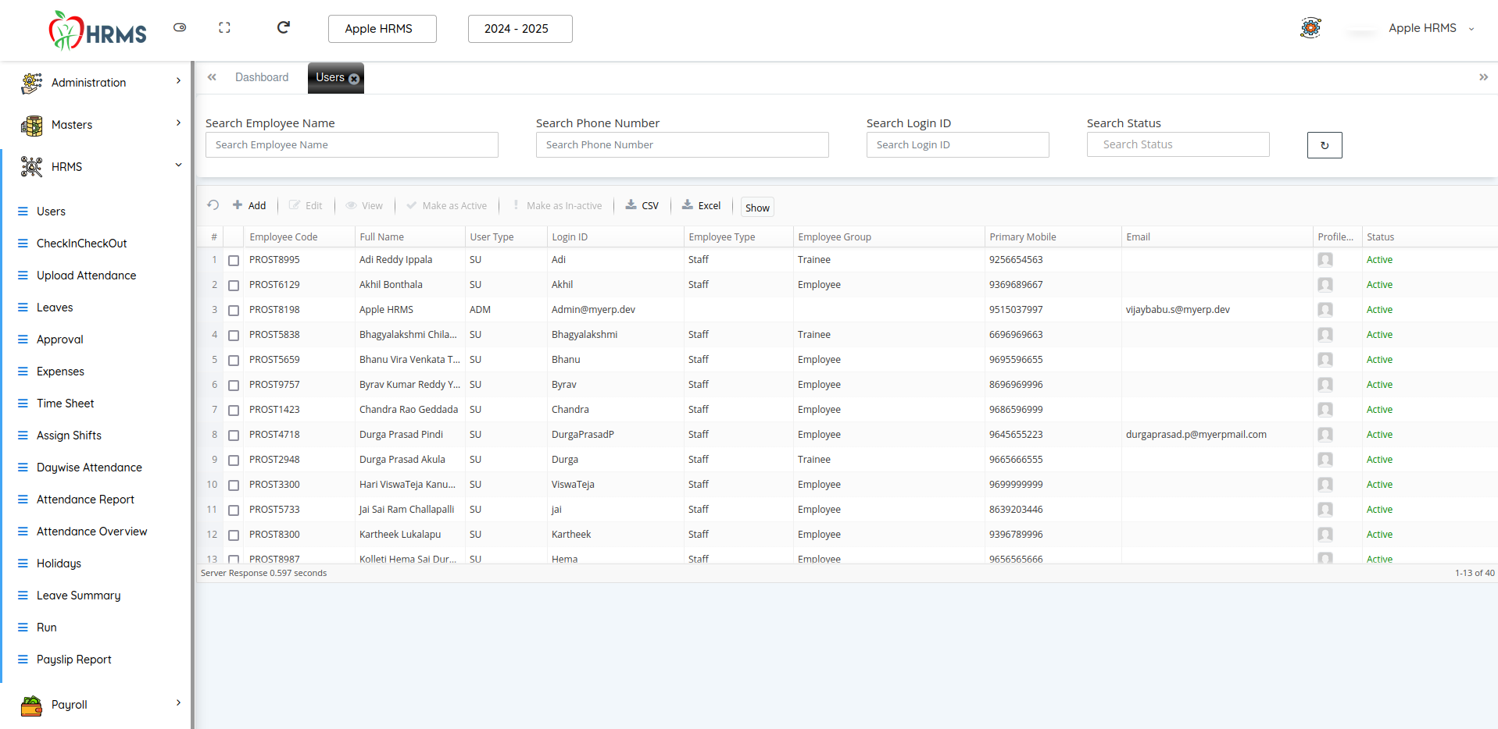This screenshot has height=729, width=1498.
Task: Open the 2024 - 2025 year selector
Action: [x=520, y=29]
